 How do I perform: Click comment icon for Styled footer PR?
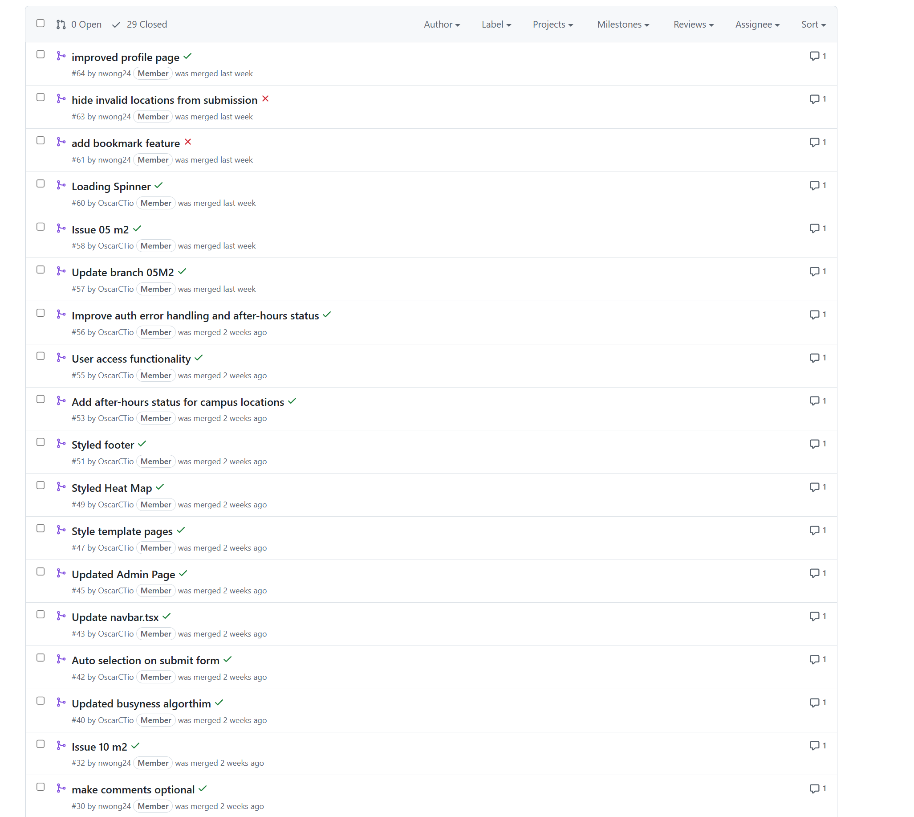817,444
